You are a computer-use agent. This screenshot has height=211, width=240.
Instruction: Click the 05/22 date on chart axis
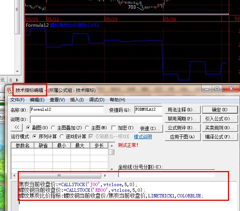click(x=52, y=19)
